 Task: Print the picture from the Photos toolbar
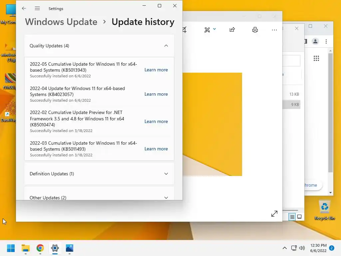255,30
